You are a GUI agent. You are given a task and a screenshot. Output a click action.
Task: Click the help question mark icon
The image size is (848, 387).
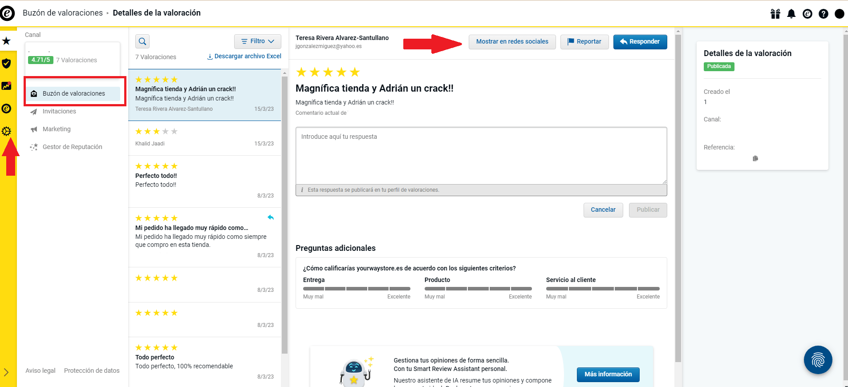pos(824,14)
